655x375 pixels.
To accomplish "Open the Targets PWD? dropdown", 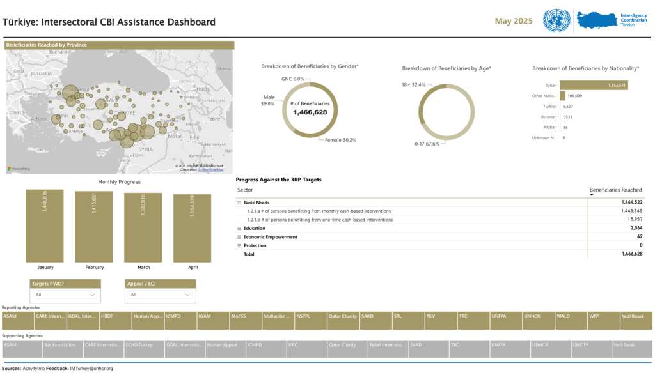I will point(65,295).
